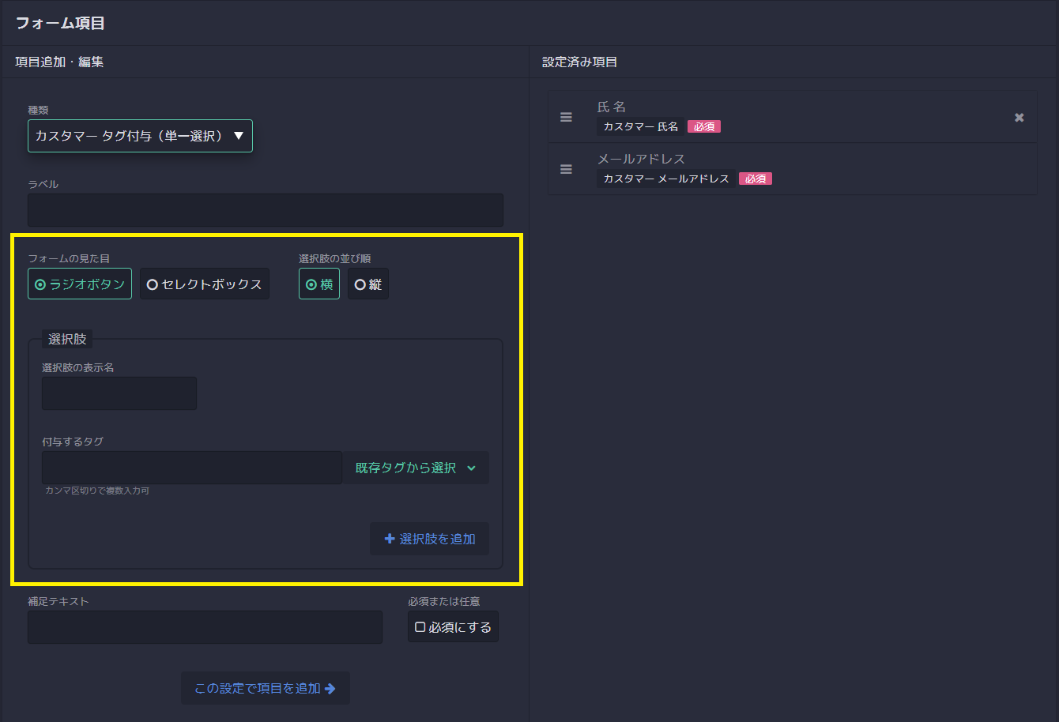Image resolution: width=1059 pixels, height=722 pixels.
Task: Remove the 氏名 field via its X icon
Action: (x=1019, y=116)
